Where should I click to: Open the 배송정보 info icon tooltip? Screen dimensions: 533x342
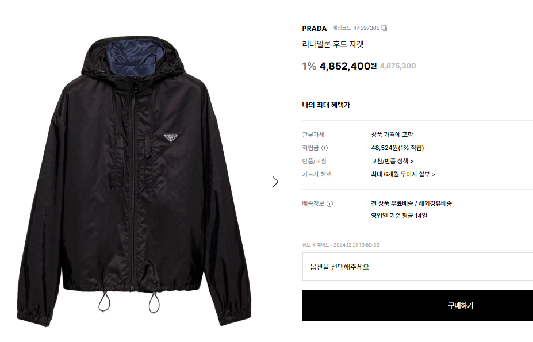(329, 203)
